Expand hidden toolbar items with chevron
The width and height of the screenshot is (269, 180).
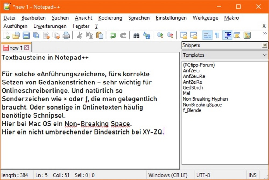coord(265,33)
